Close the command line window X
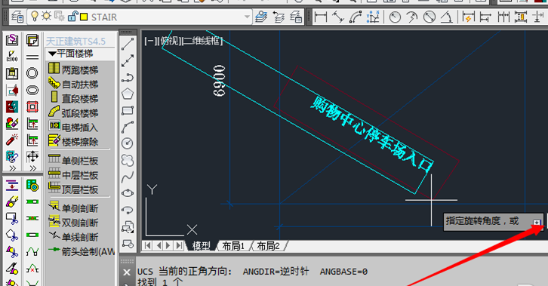 tap(127, 272)
